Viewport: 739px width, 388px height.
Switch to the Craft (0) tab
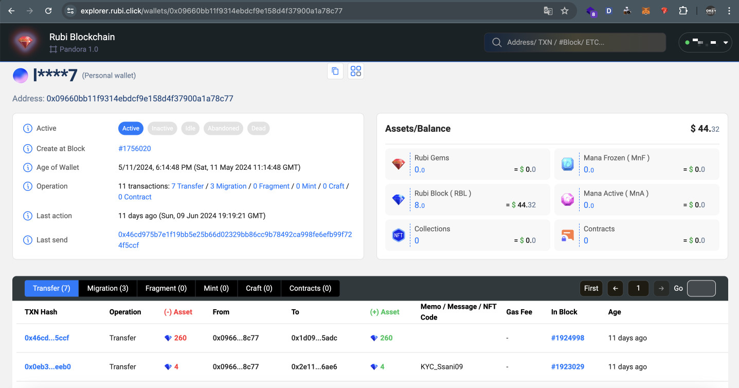pyautogui.click(x=259, y=288)
